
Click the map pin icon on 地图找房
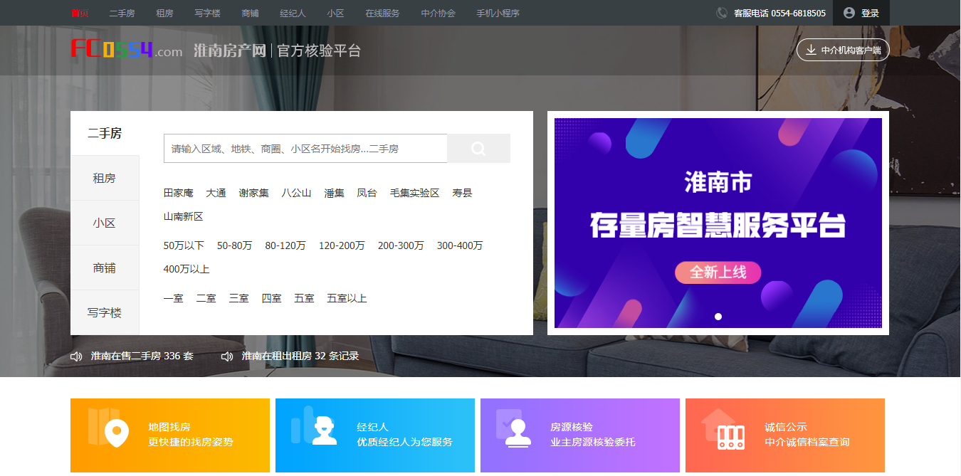tap(116, 432)
